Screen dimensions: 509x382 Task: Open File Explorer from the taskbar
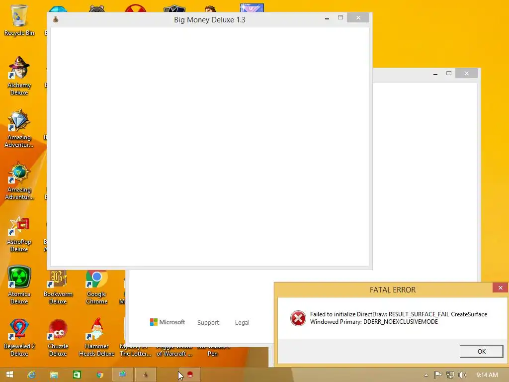click(54, 375)
